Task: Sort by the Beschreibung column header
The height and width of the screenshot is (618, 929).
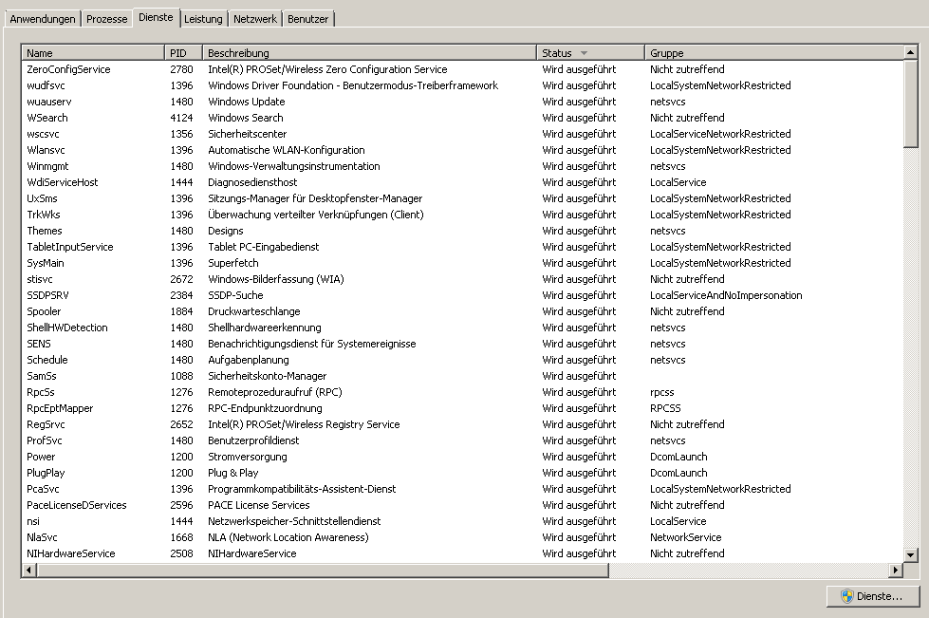Action: pos(370,53)
